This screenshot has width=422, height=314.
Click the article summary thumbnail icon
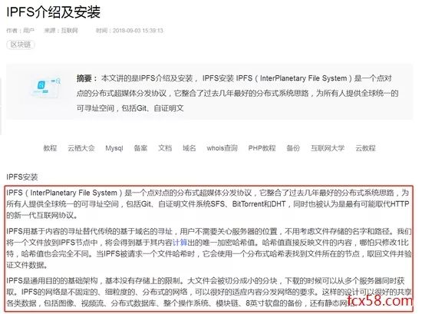point(46,86)
